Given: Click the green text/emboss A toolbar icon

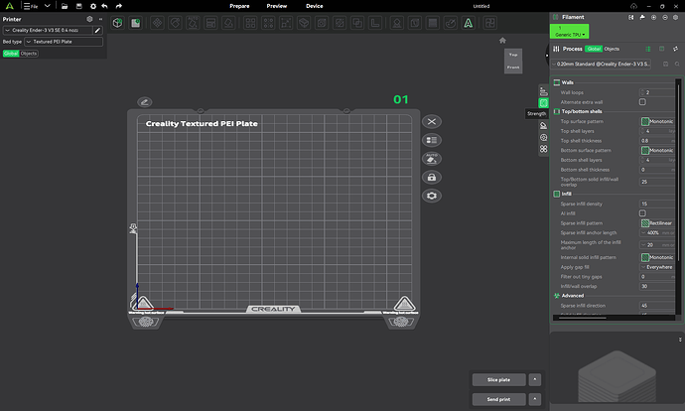Looking at the screenshot, I should tap(468, 23).
